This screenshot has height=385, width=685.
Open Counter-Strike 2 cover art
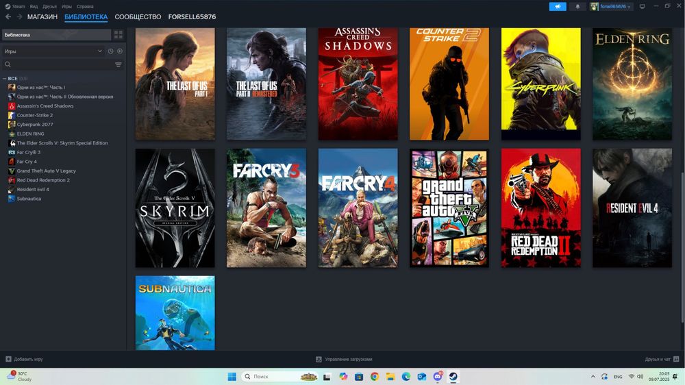pyautogui.click(x=449, y=84)
